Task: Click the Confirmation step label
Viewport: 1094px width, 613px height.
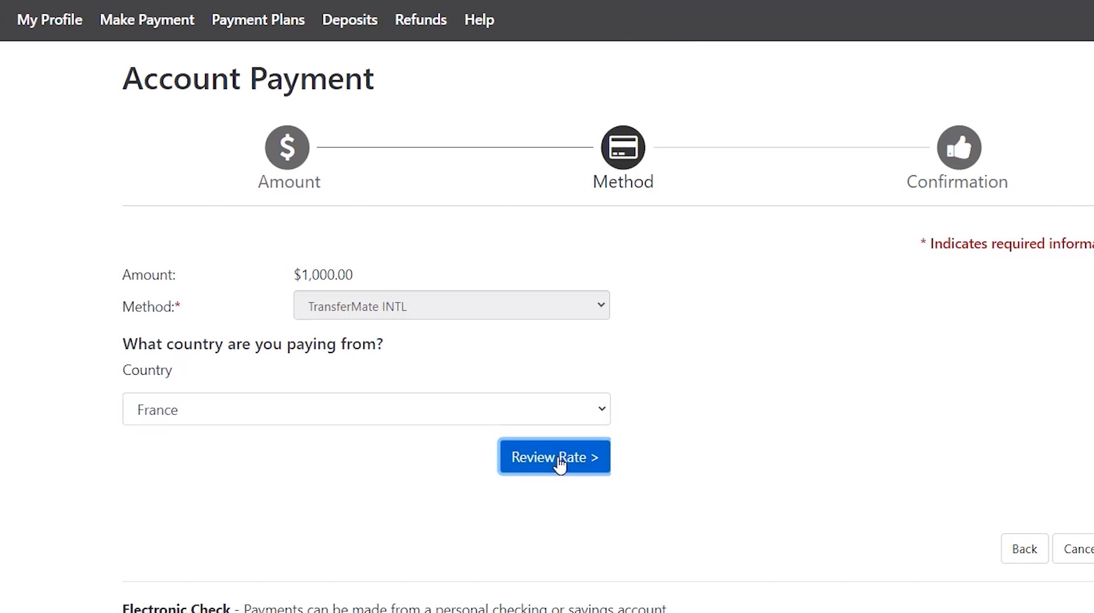Action: (x=957, y=182)
